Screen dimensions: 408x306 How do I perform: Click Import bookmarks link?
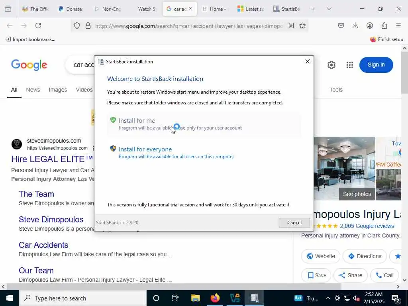30,39
